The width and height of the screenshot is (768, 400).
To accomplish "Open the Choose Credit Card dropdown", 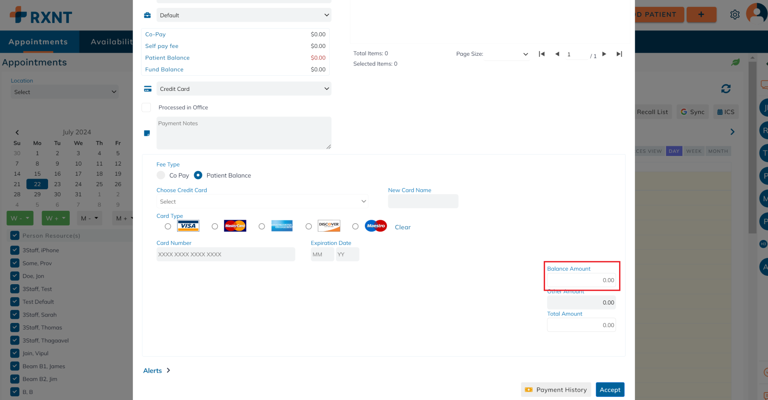I will [x=262, y=202].
